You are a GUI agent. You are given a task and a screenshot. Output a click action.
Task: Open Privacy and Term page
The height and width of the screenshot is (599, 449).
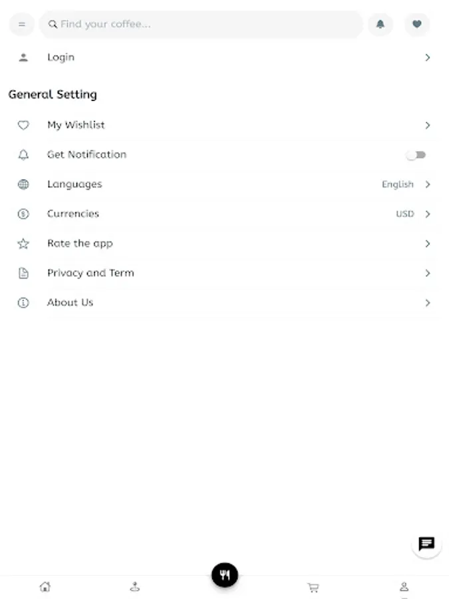coord(90,273)
